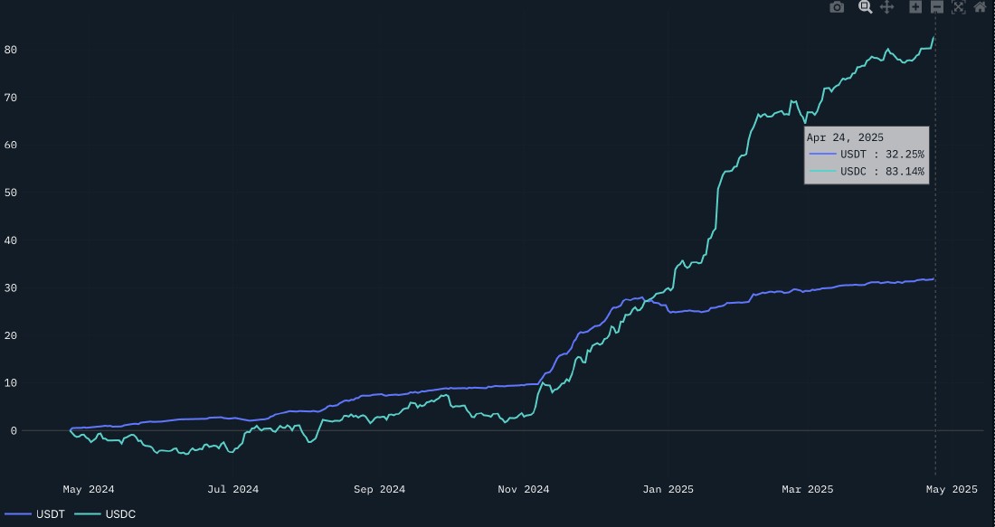The width and height of the screenshot is (995, 527).
Task: Select the USDT : 32.25% tooltip row
Action: (x=867, y=155)
